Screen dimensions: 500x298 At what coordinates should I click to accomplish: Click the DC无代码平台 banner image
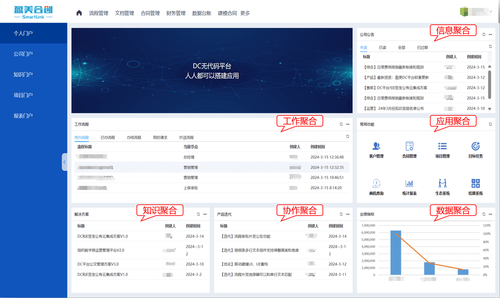212,71
